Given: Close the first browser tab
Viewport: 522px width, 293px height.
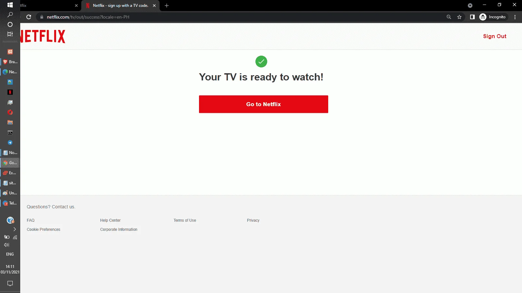Looking at the screenshot, I should pyautogui.click(x=76, y=6).
